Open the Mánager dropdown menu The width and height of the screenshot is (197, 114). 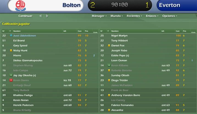click(99, 16)
